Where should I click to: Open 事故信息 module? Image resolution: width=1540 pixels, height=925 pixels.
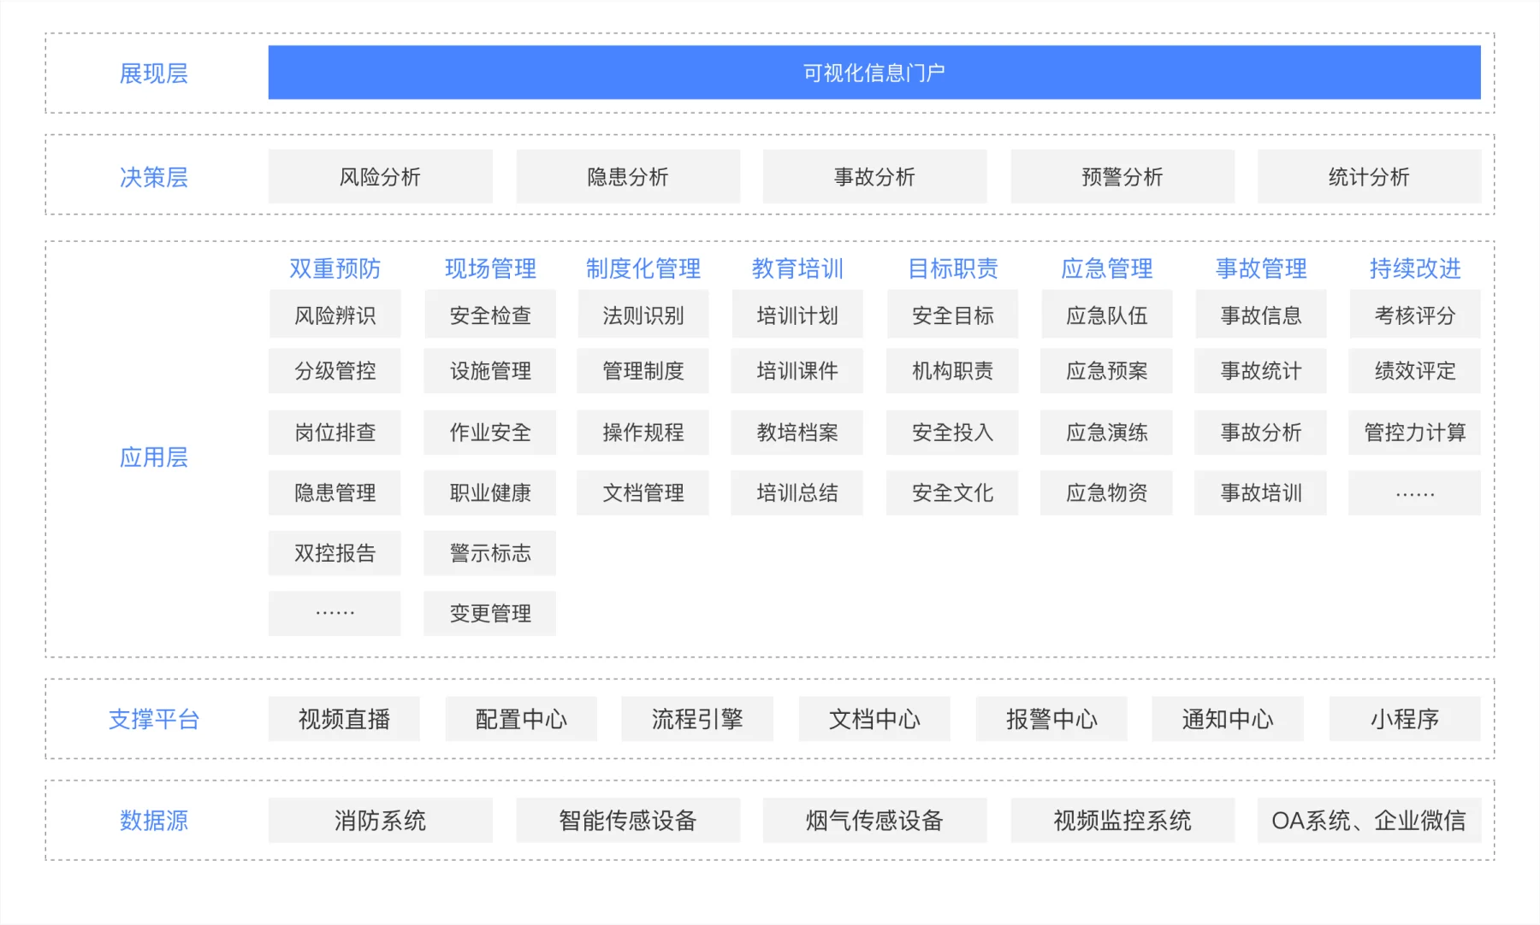(1261, 315)
